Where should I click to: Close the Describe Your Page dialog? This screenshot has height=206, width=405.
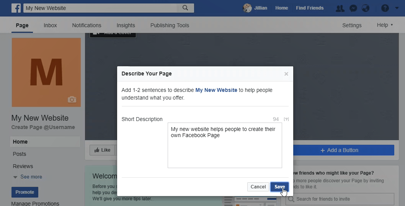tap(286, 74)
